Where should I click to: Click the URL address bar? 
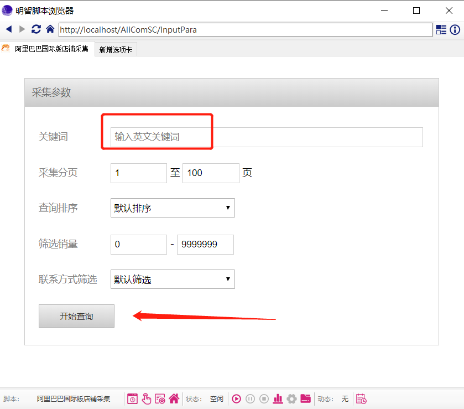point(246,30)
